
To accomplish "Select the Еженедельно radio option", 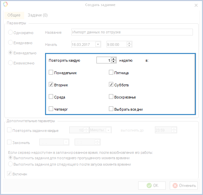I will point(10,53).
